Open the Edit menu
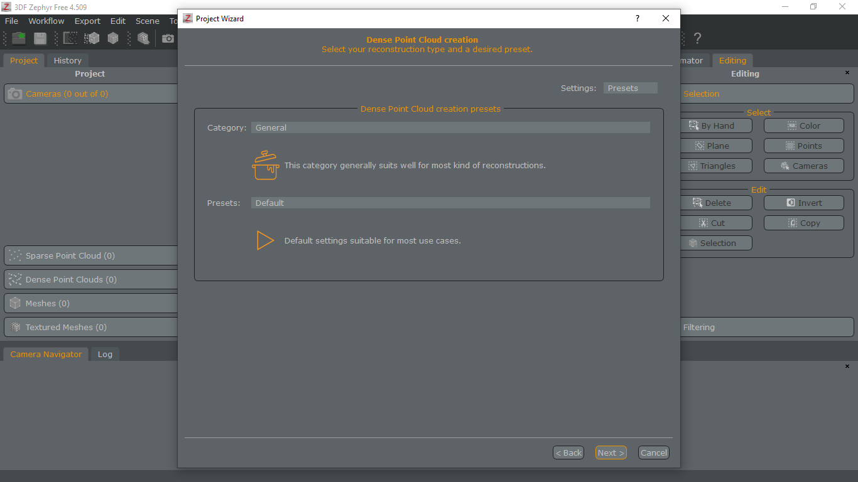Image resolution: width=858 pixels, height=482 pixels. (x=118, y=21)
